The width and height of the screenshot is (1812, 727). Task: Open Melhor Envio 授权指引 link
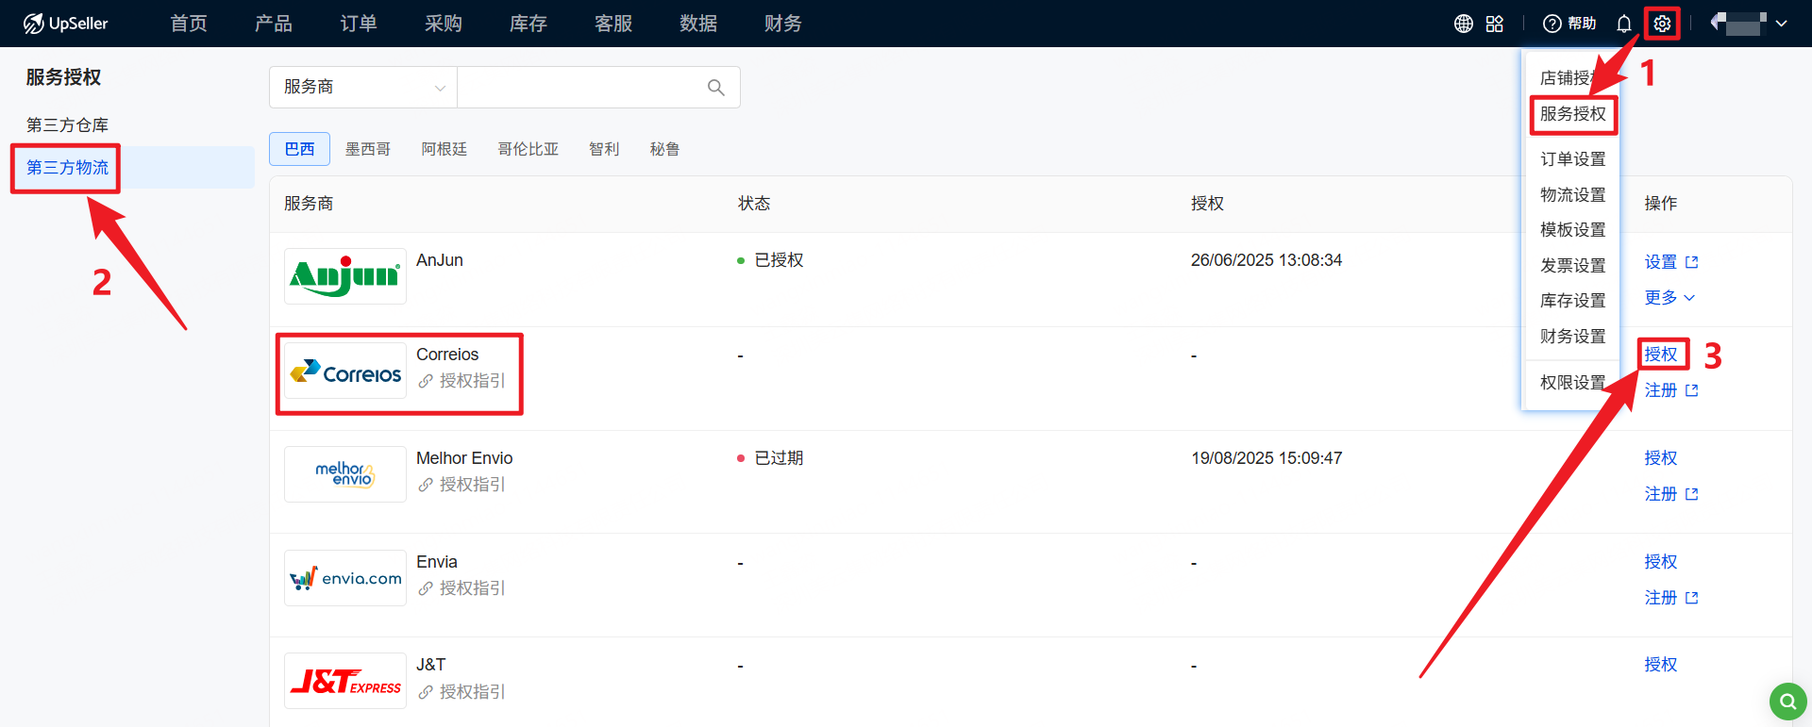pos(471,485)
